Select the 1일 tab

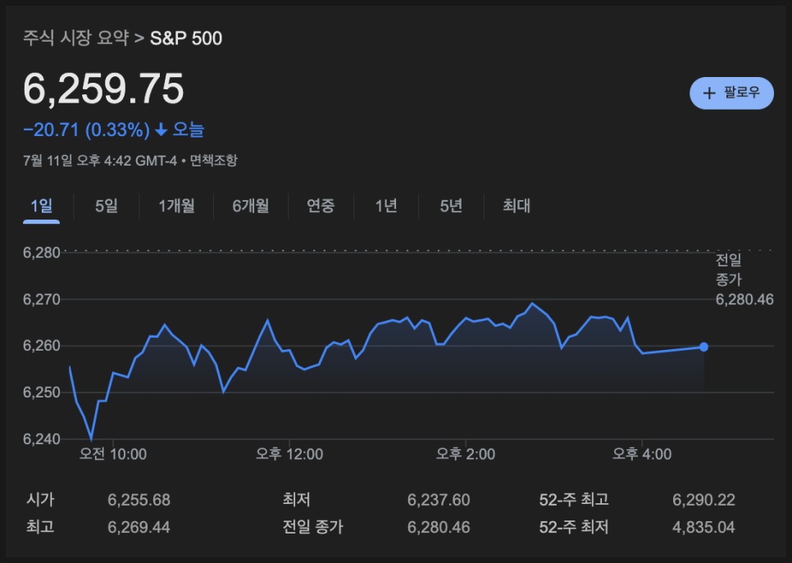click(x=42, y=206)
